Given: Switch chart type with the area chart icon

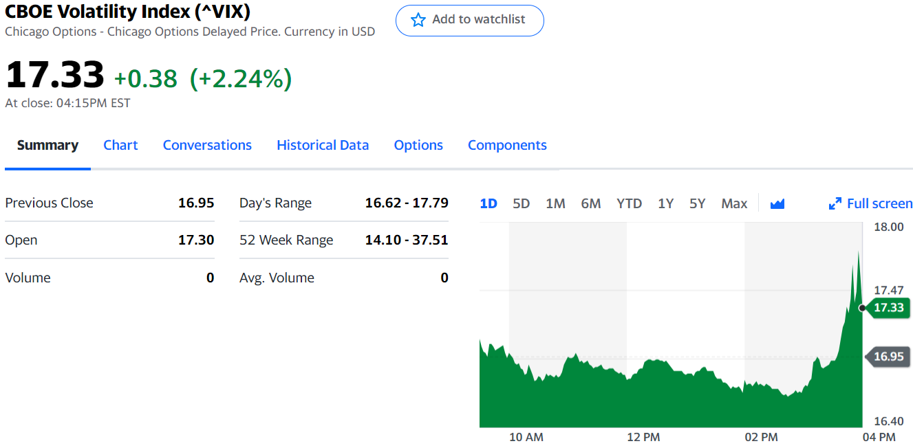Looking at the screenshot, I should point(777,203).
